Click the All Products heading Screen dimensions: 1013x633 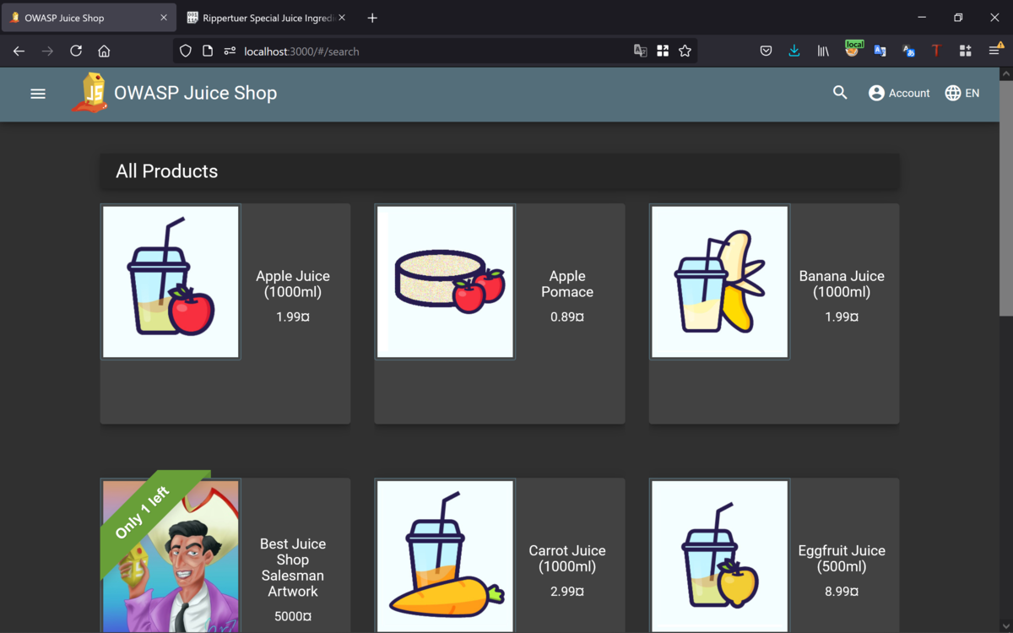click(167, 171)
